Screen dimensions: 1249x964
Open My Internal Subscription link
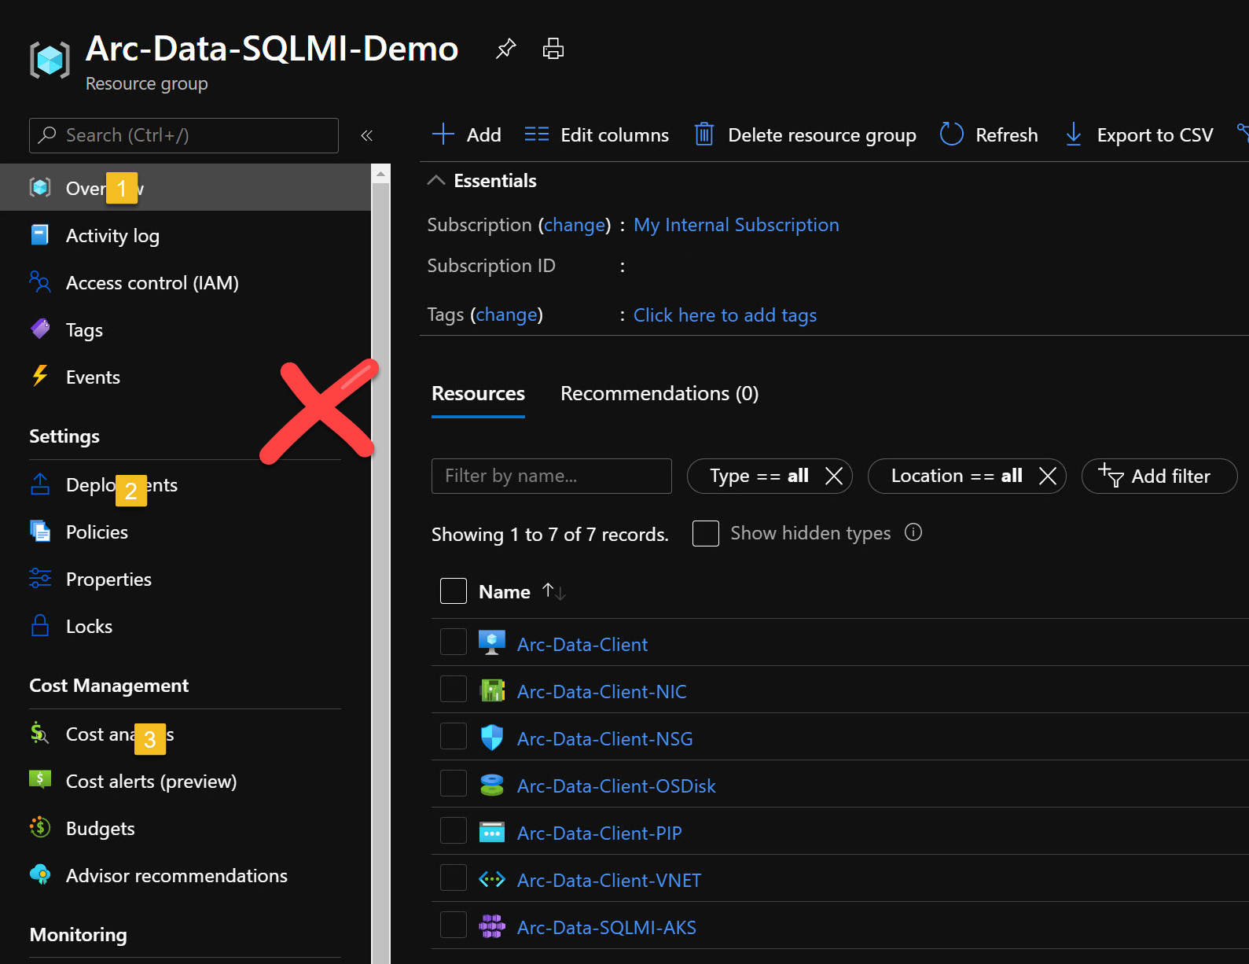[737, 225]
